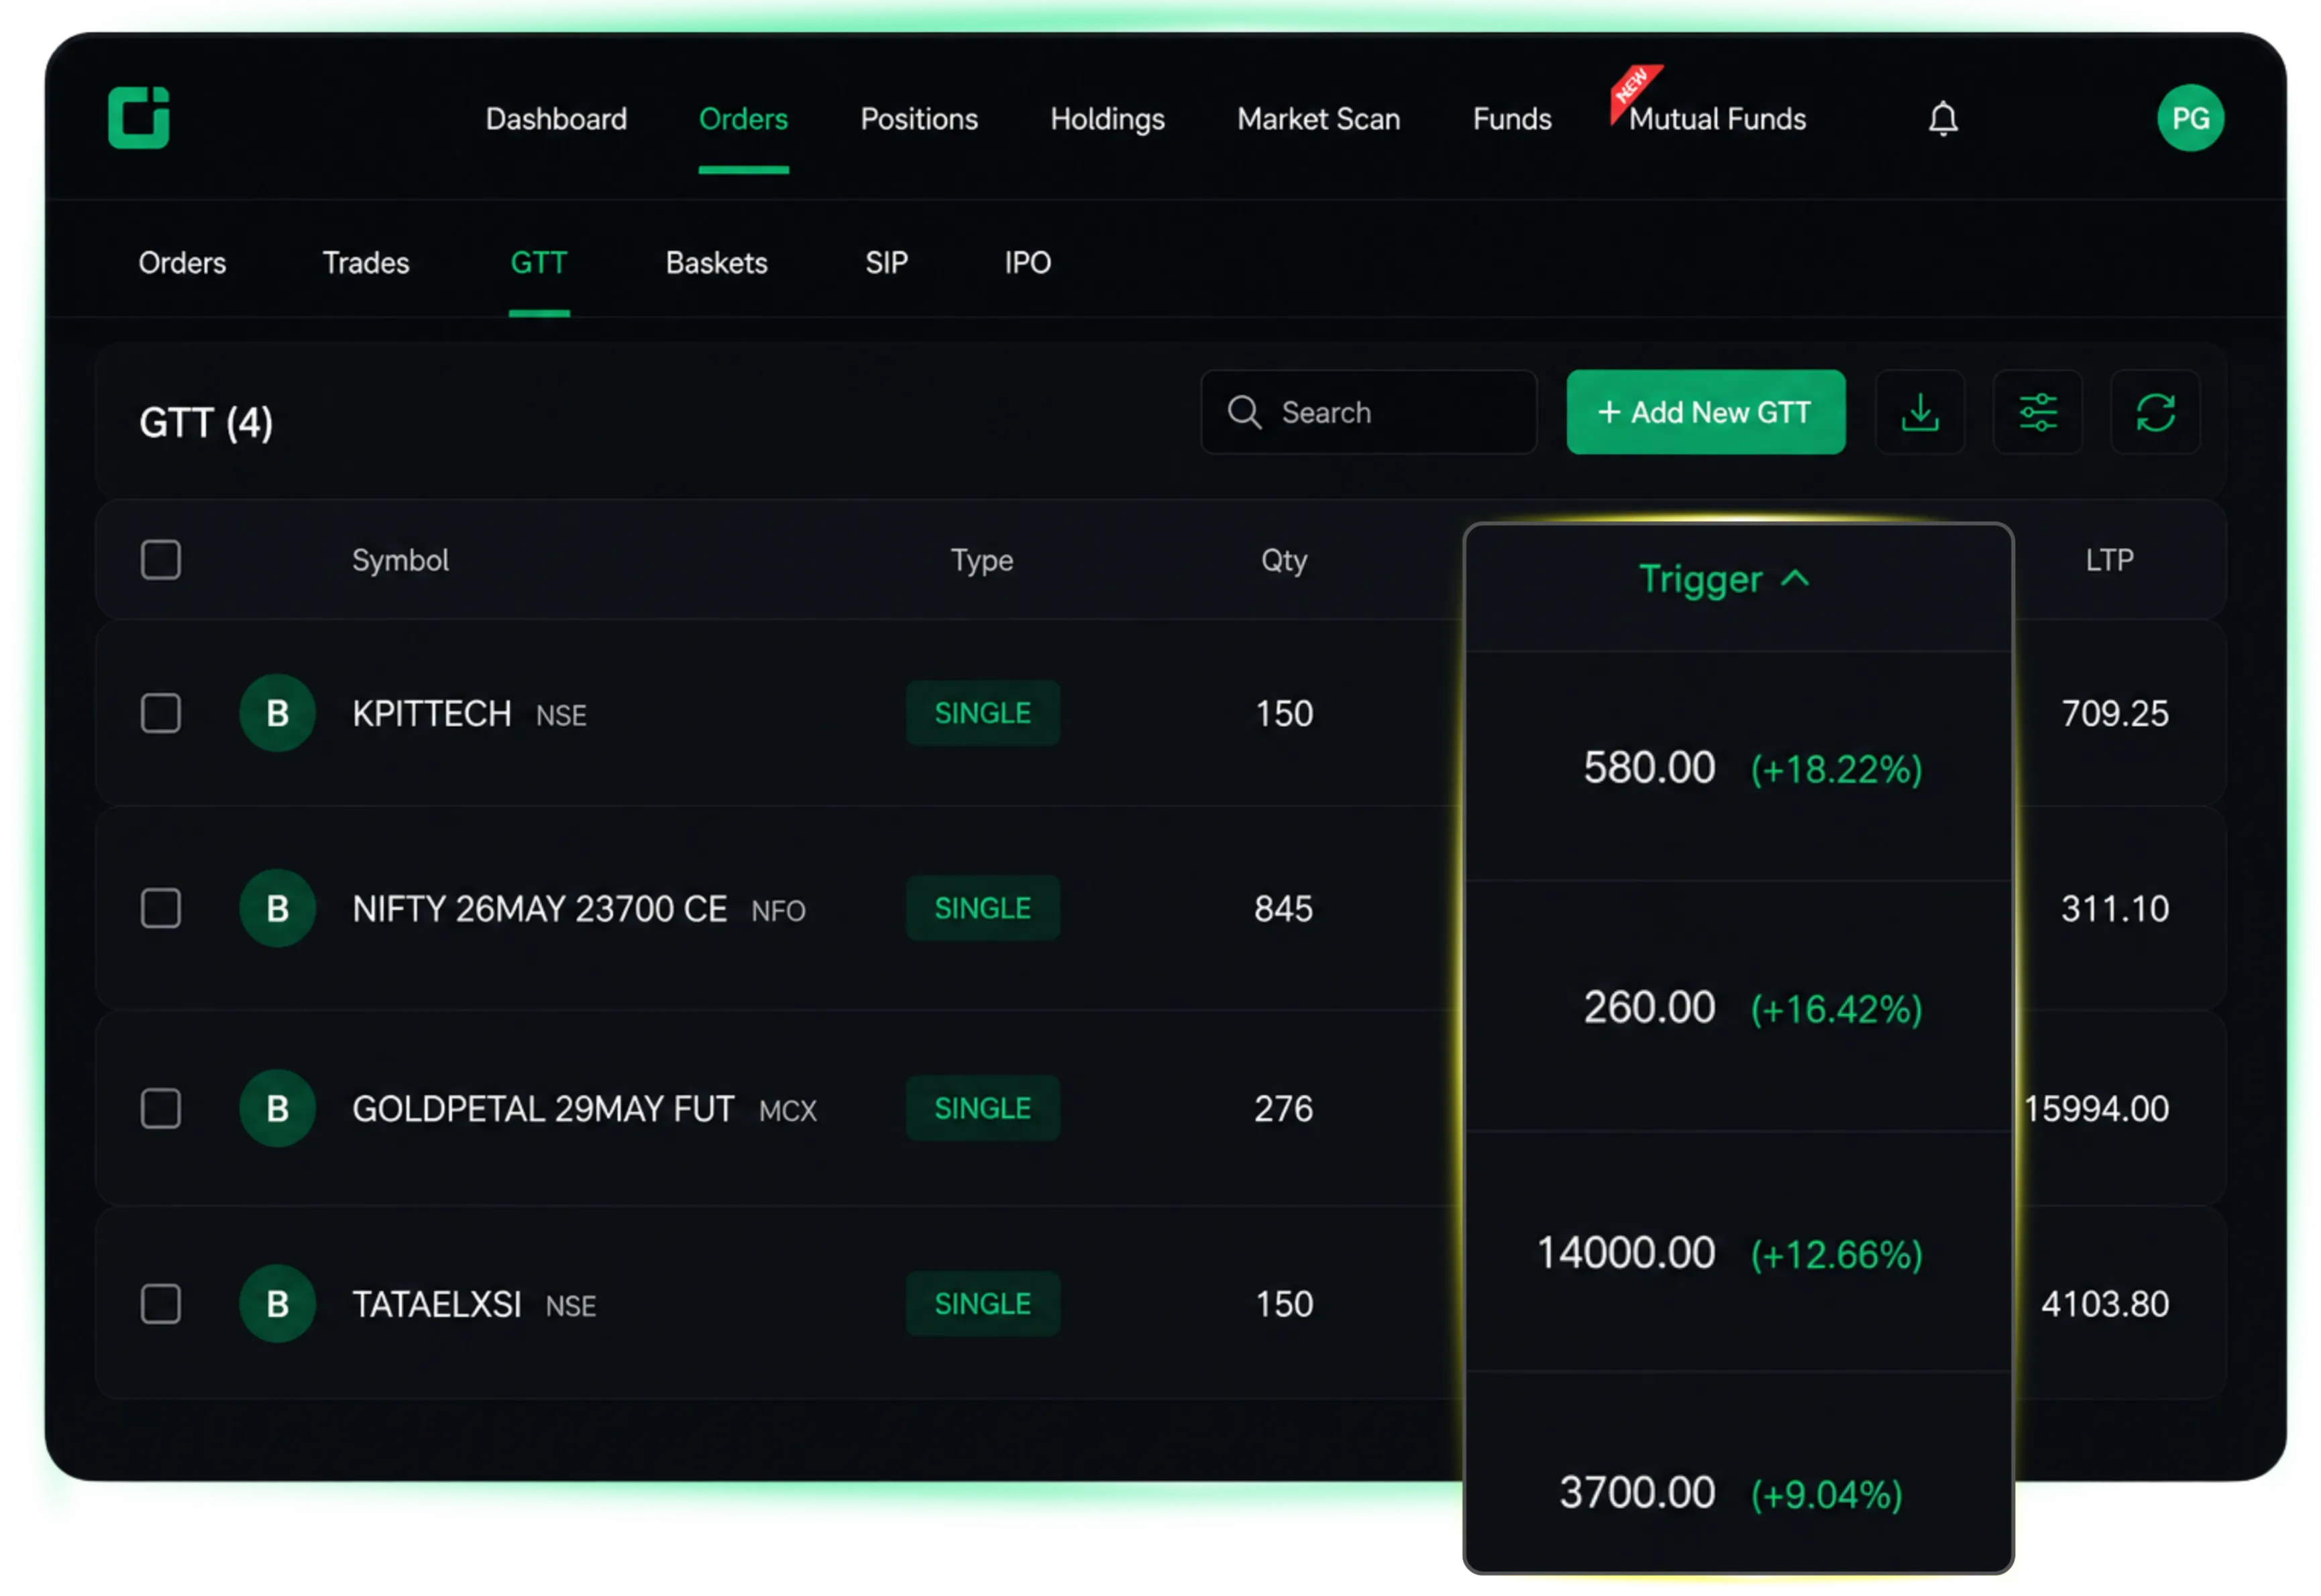
Task: Click the Symbol column header
Action: 400,560
